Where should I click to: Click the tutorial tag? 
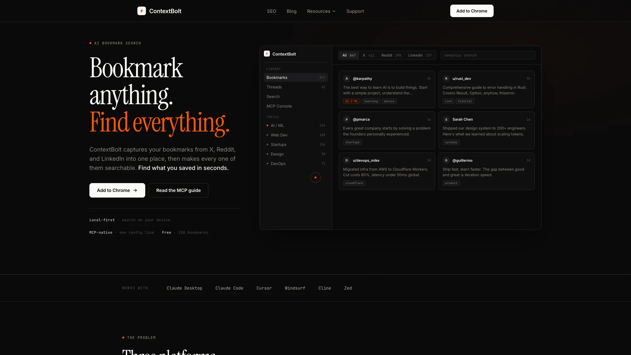coord(465,101)
